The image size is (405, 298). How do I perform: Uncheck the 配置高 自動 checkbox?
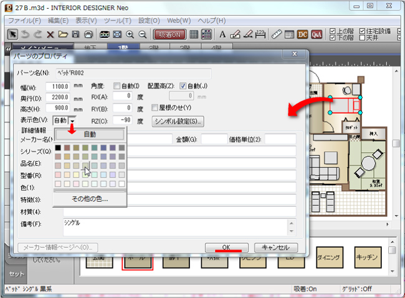(x=183, y=86)
